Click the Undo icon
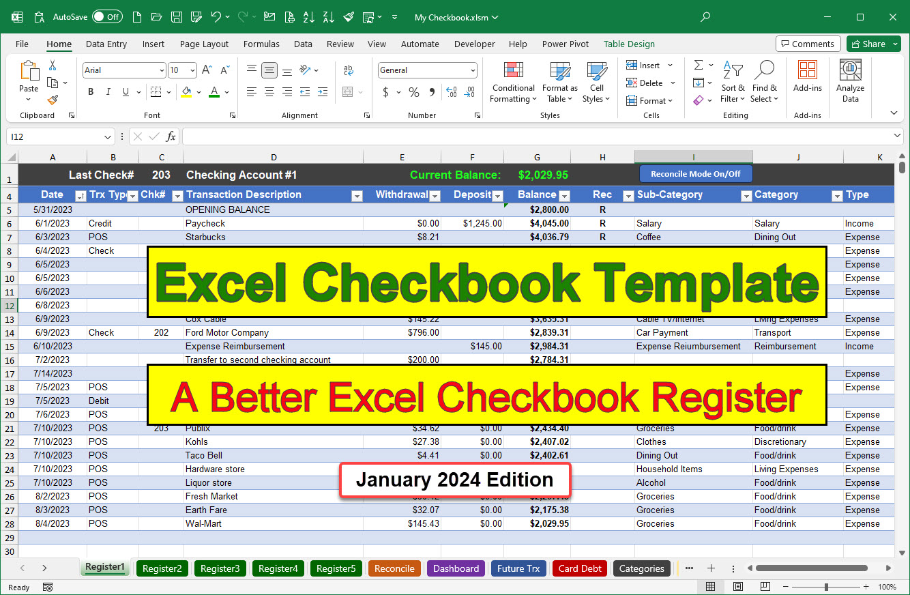Image resolution: width=910 pixels, height=595 pixels. tap(216, 16)
